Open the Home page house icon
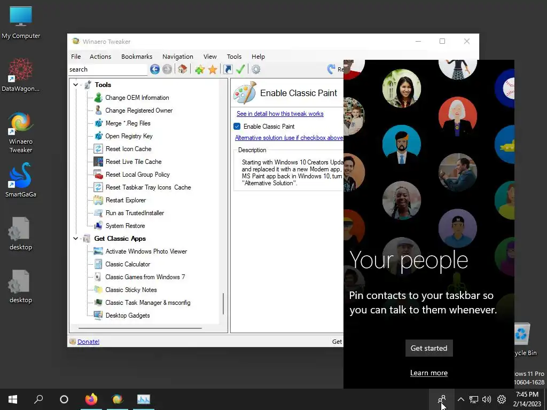This screenshot has height=410, width=547. 183,69
